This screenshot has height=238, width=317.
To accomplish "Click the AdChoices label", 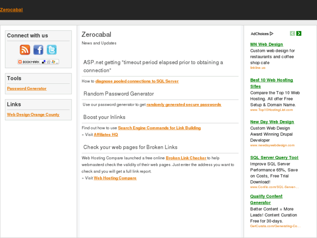I will (x=259, y=34).
